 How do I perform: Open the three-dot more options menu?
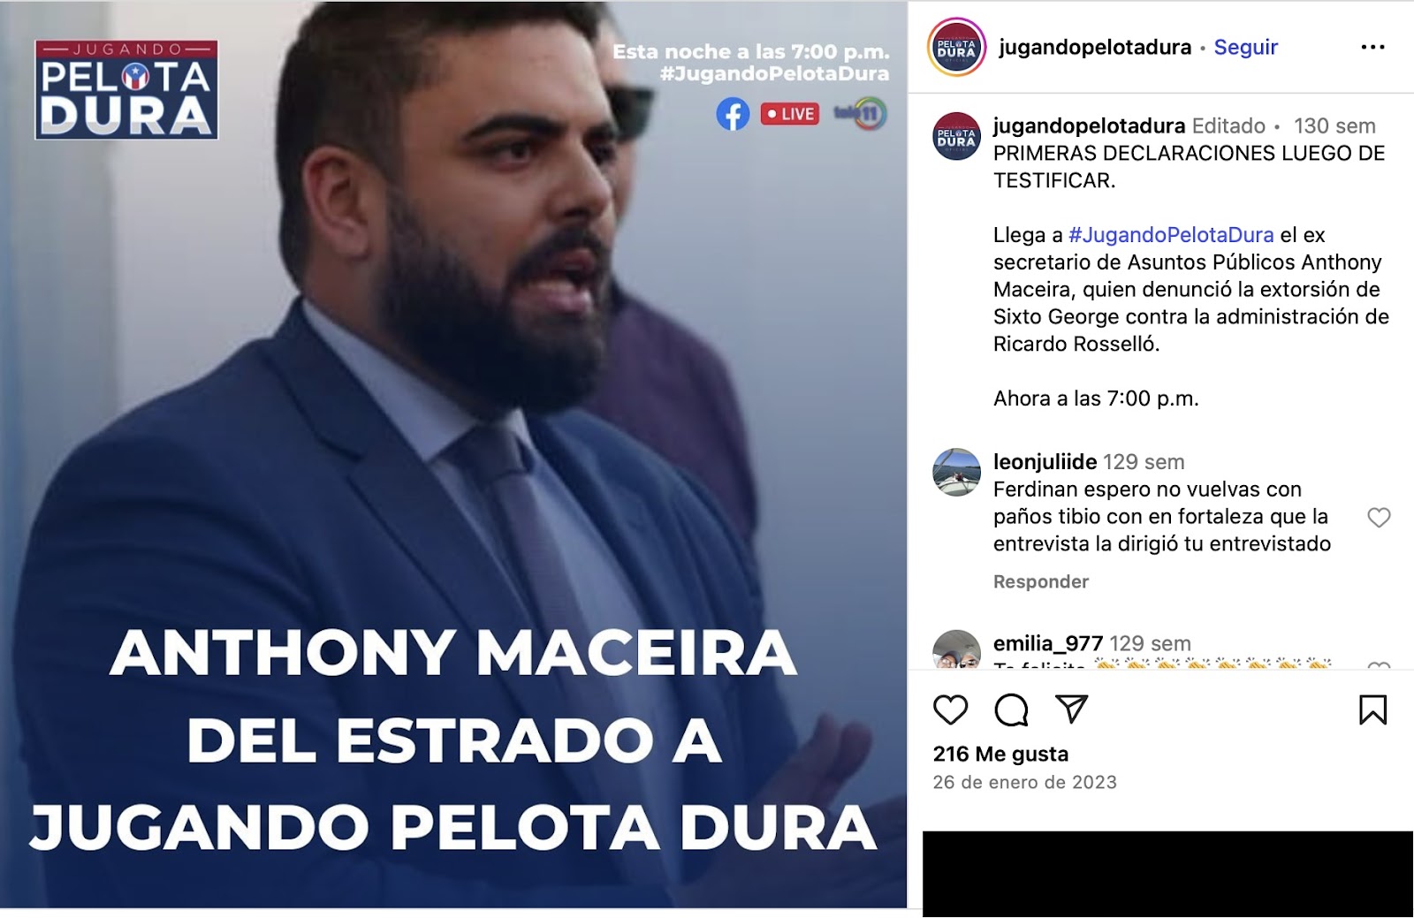pyautogui.click(x=1372, y=47)
